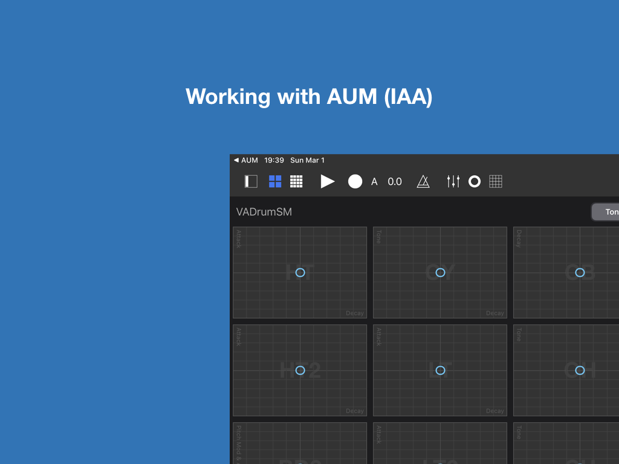This screenshot has height=464, width=619.
Task: Toggle the metronome icon
Action: [423, 181]
